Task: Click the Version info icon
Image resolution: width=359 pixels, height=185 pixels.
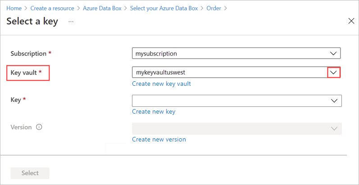Action: click(x=39, y=127)
